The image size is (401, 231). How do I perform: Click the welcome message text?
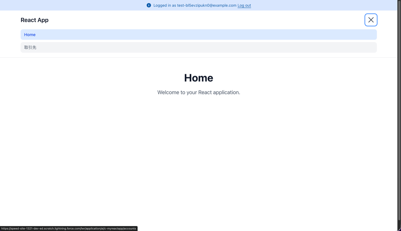[199, 92]
